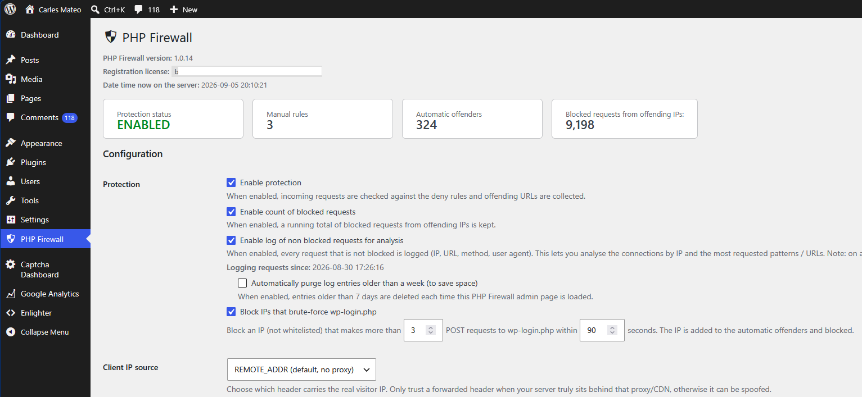
Task: Click the search magnifier icon in admin bar
Action: tap(95, 9)
